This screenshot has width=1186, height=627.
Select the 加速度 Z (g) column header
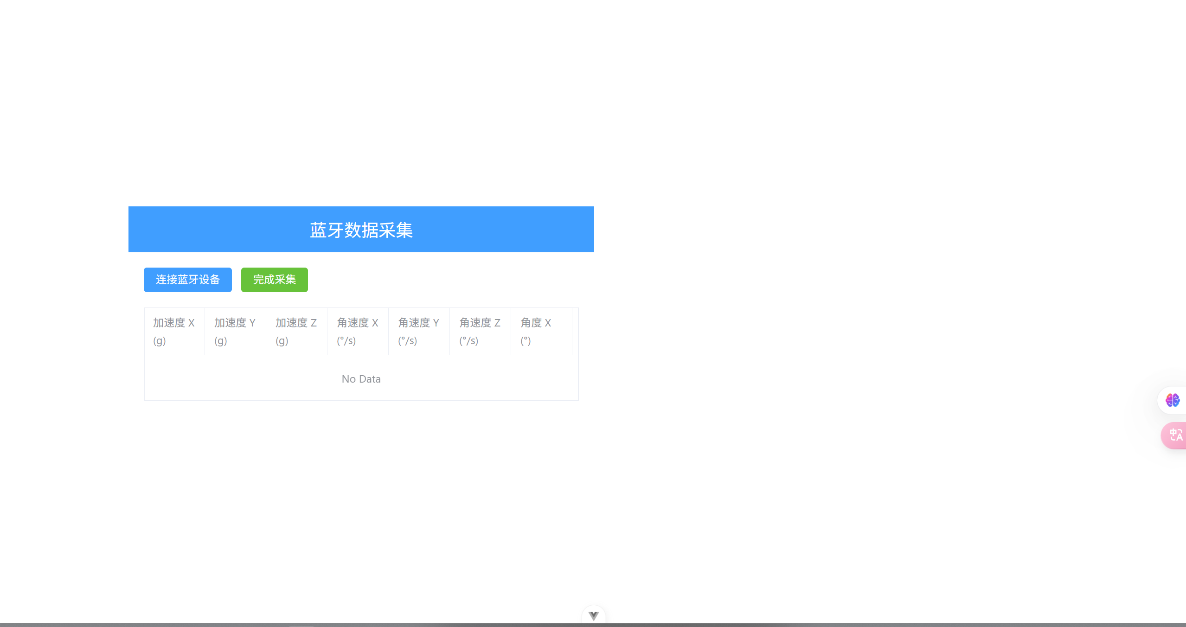pos(296,331)
